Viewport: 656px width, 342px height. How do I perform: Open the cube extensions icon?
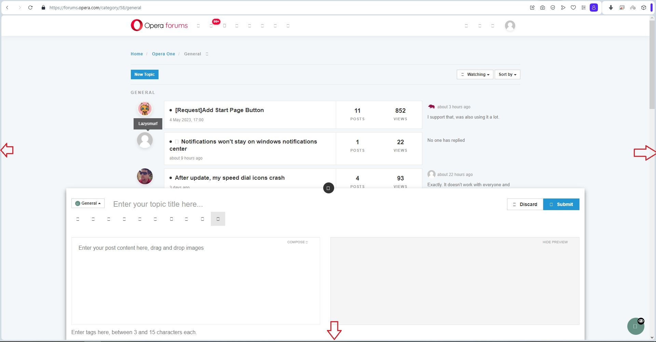pos(644,8)
